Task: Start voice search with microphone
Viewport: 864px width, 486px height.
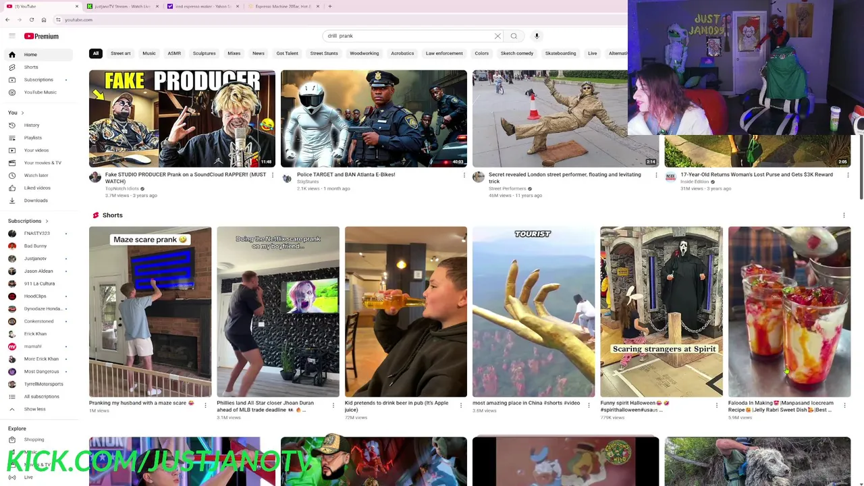Action: [x=537, y=36]
